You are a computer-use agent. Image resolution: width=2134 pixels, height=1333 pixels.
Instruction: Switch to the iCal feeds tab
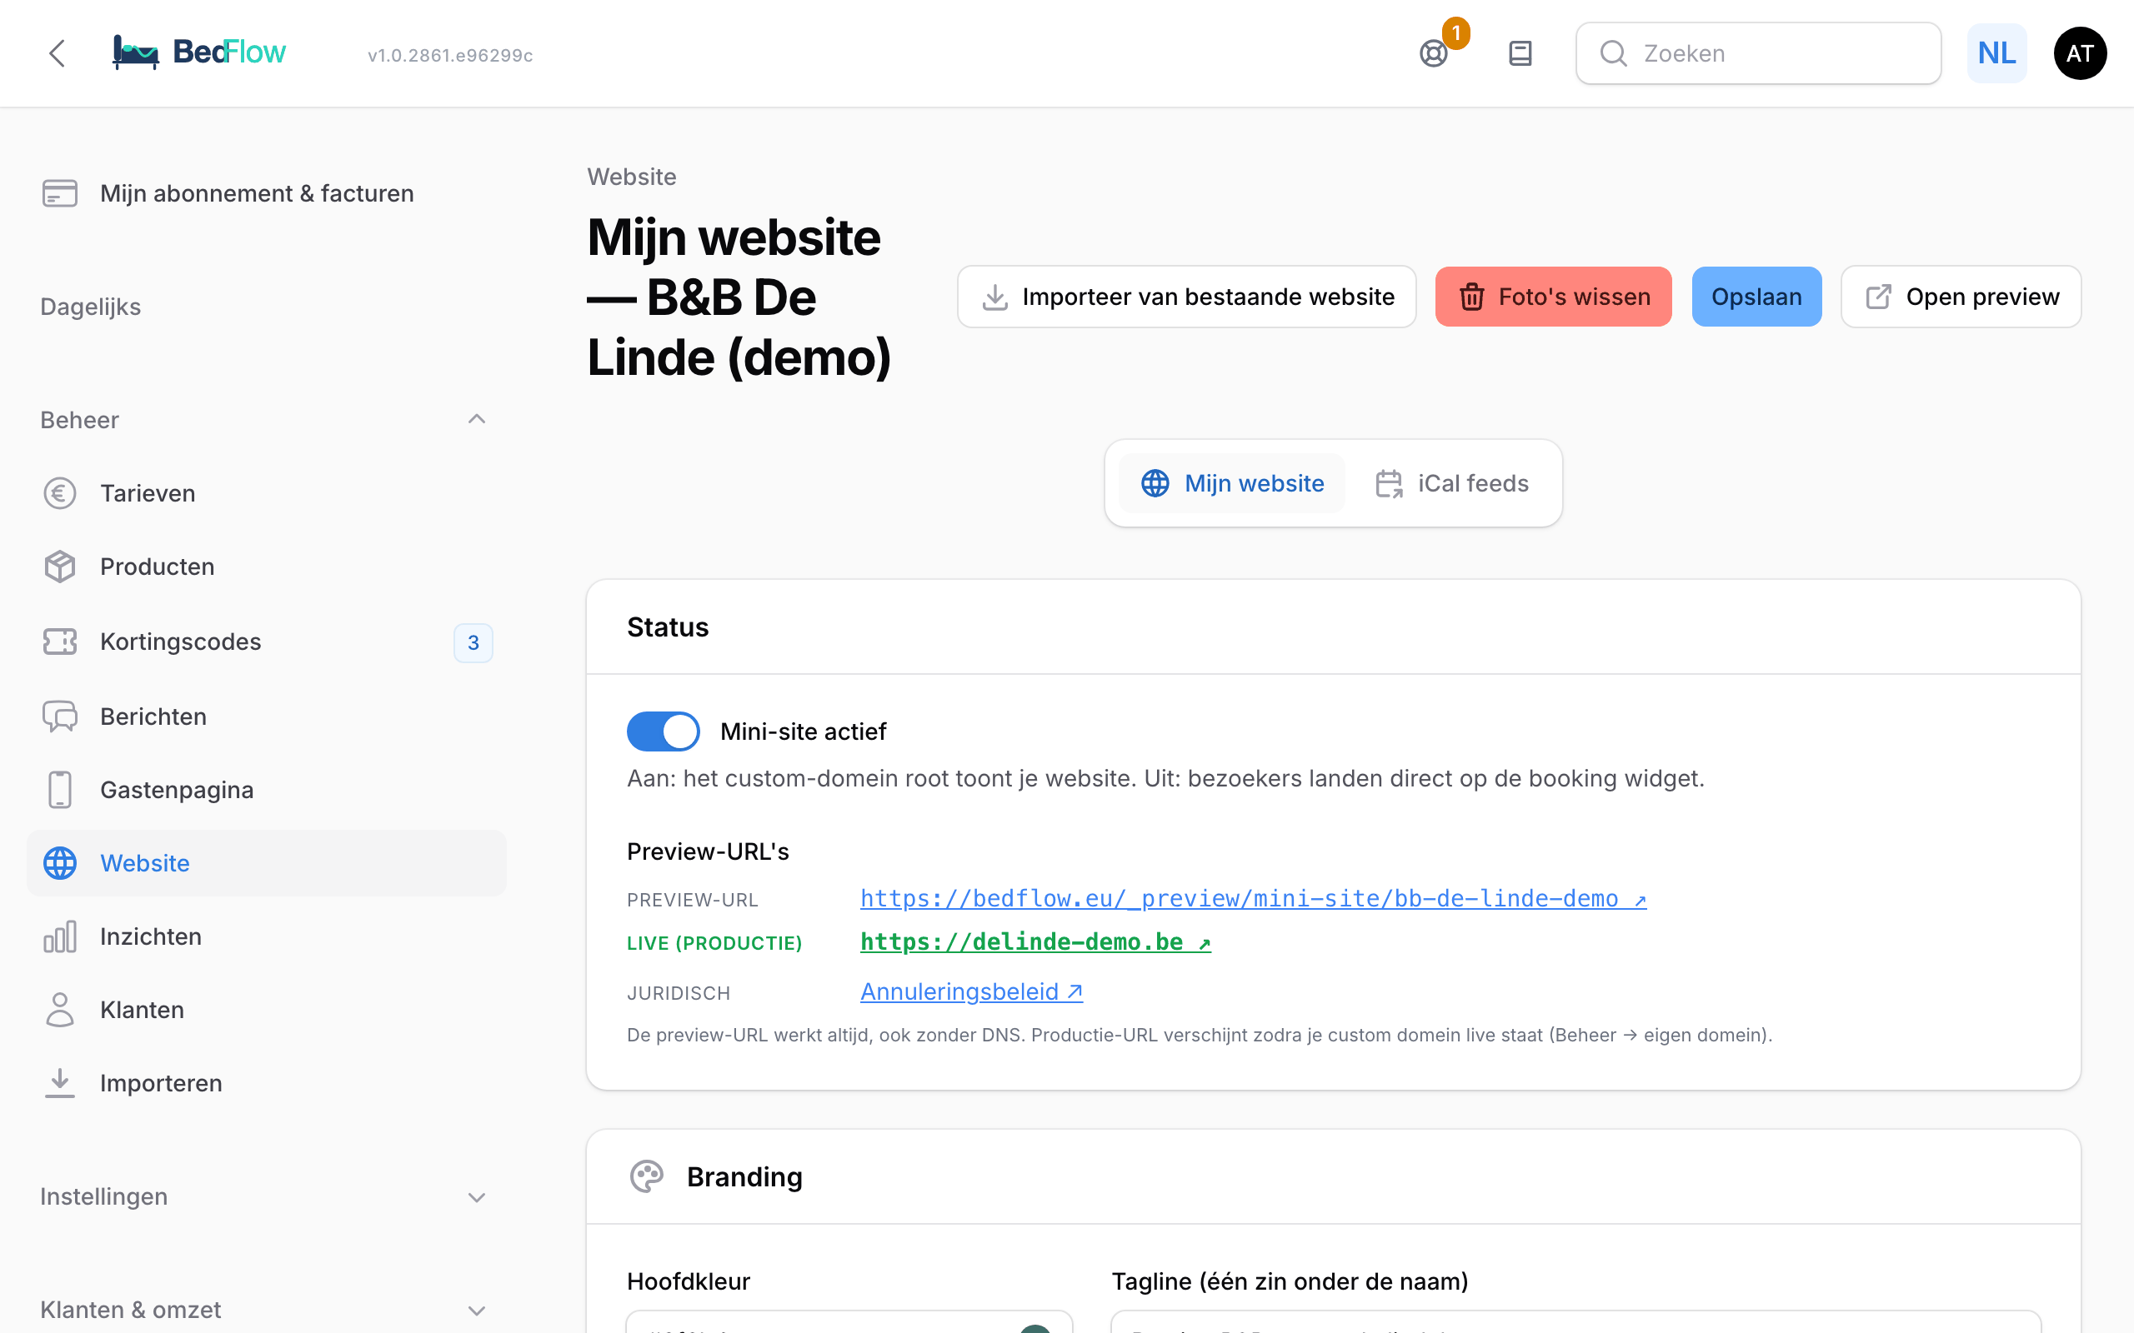click(1451, 483)
